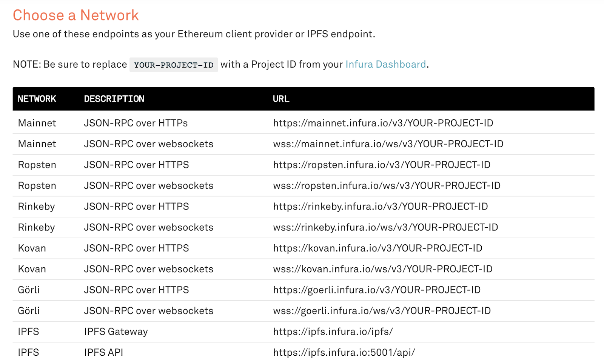The width and height of the screenshot is (604, 364).
Task: Select the Mainnet HTTPS URL https://mainnet.infura.io/v3
Action: pyautogui.click(x=383, y=123)
